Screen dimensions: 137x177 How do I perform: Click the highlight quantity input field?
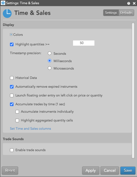click(x=84, y=43)
